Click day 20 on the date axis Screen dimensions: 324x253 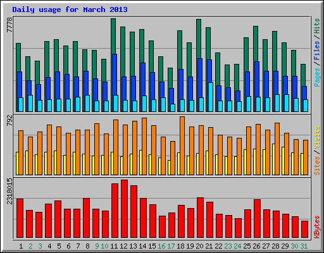tap(199, 246)
